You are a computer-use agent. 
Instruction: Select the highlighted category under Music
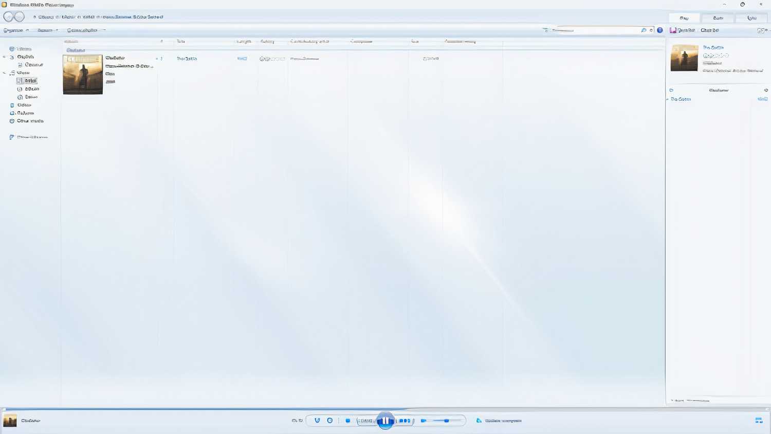[x=27, y=81]
